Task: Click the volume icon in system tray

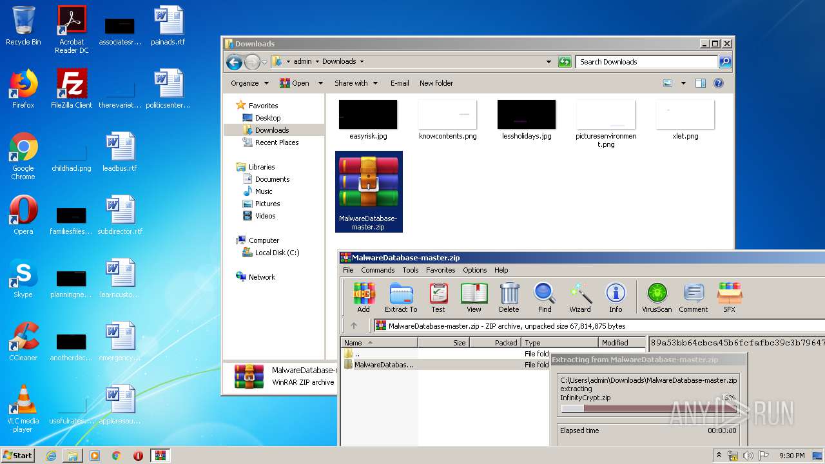Action: coord(748,456)
